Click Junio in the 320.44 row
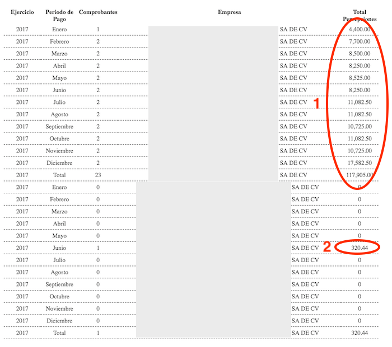 59,248
